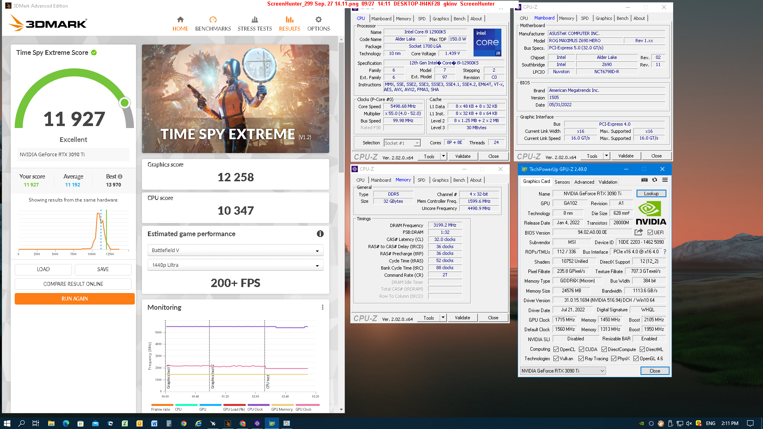Open the BENCHMARKS section in 3DMark
The height and width of the screenshot is (429, 763).
coord(213,24)
